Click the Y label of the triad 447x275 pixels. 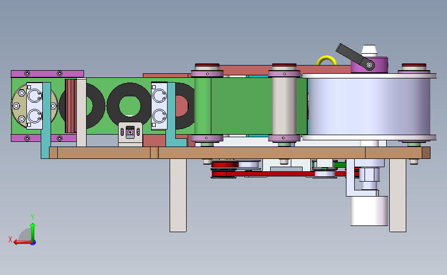point(32,217)
